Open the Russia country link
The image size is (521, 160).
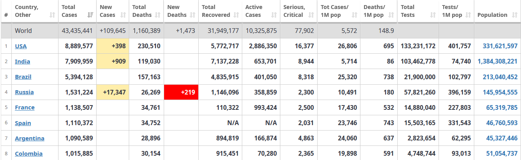(x=24, y=92)
